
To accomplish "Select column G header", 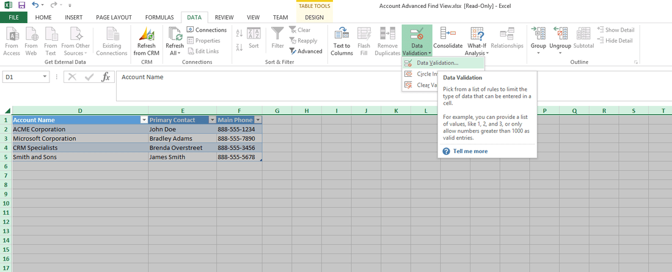I will point(277,111).
